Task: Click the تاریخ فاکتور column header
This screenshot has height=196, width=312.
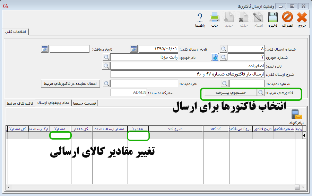Action: pos(263,129)
